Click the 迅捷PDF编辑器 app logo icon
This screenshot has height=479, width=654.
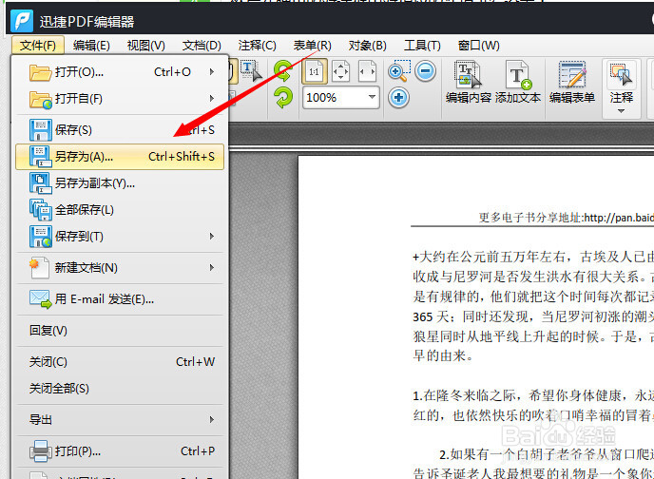coord(22,20)
